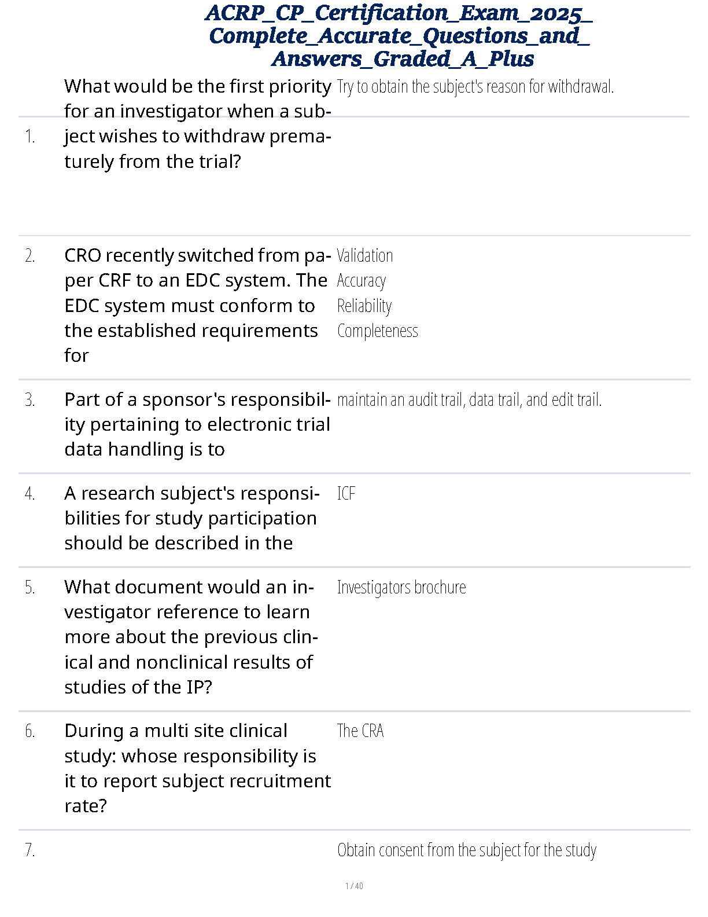This screenshot has width=708, height=917.
Task: Select the answer 'Try to obtain the subject's reason'
Action: click(x=475, y=87)
